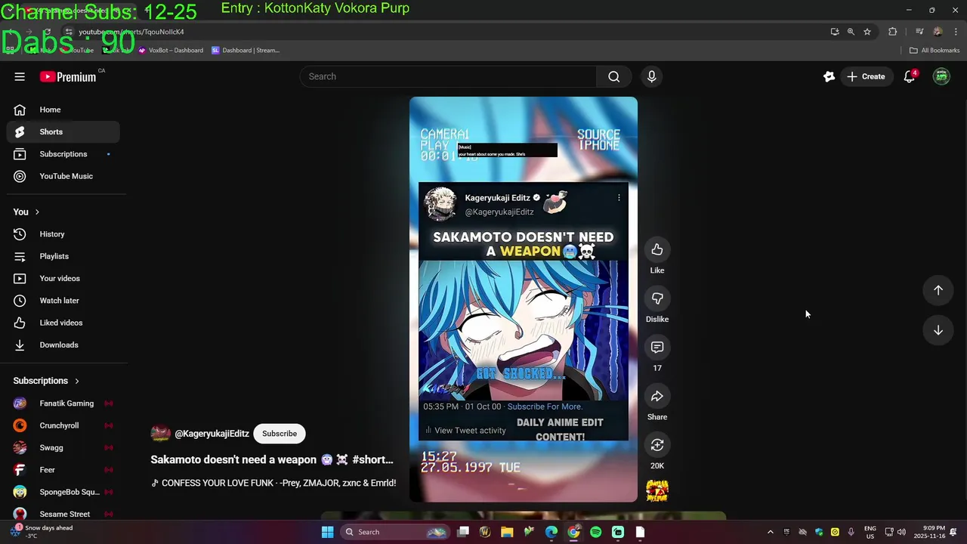
Task: Open Playlists in sidebar
Action: 63,256
